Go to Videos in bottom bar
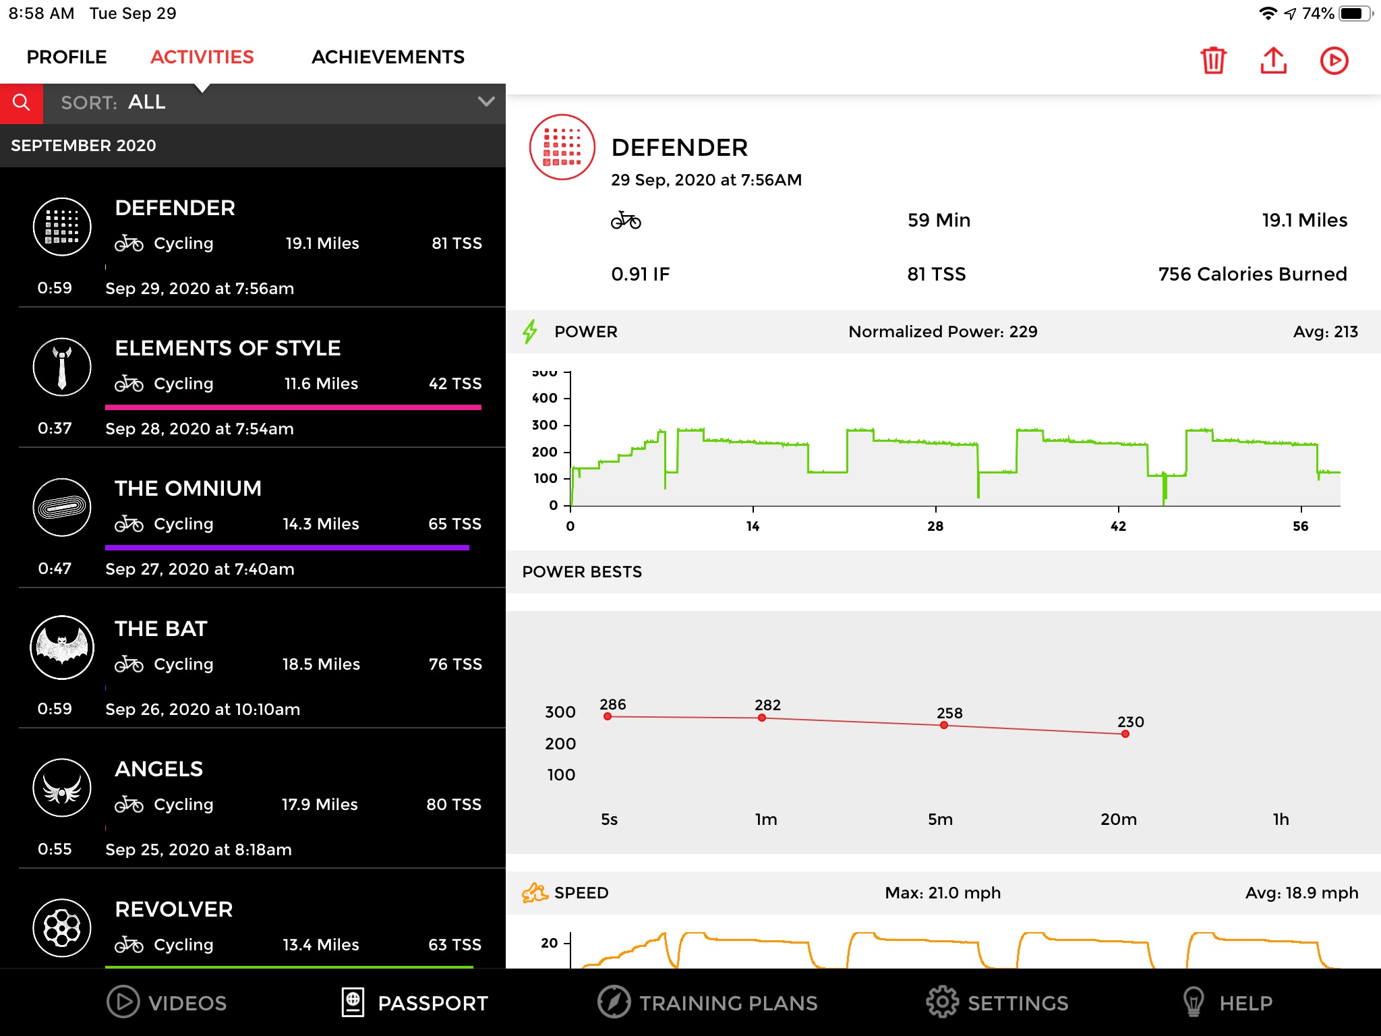 coord(167,1003)
